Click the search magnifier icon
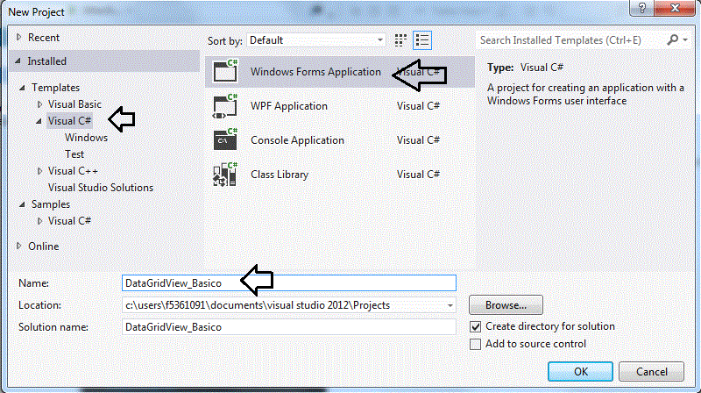 point(672,40)
